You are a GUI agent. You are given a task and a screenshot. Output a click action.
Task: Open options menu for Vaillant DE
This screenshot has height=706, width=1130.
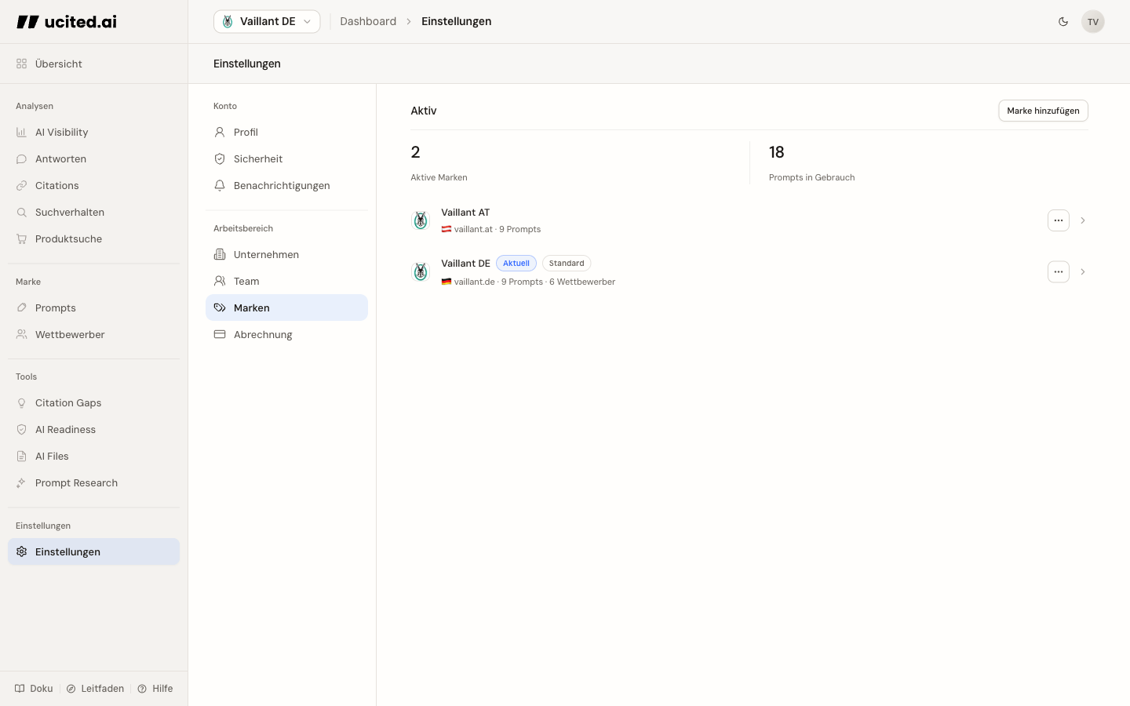point(1059,272)
